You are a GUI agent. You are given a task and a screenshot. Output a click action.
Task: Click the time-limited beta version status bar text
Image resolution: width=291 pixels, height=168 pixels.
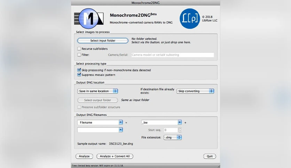point(97,166)
